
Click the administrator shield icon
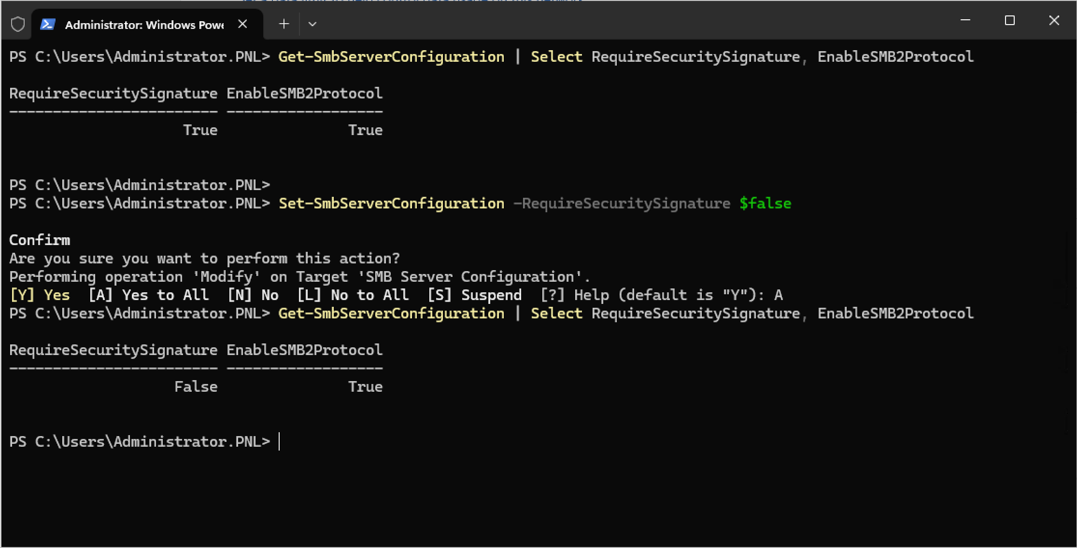18,24
